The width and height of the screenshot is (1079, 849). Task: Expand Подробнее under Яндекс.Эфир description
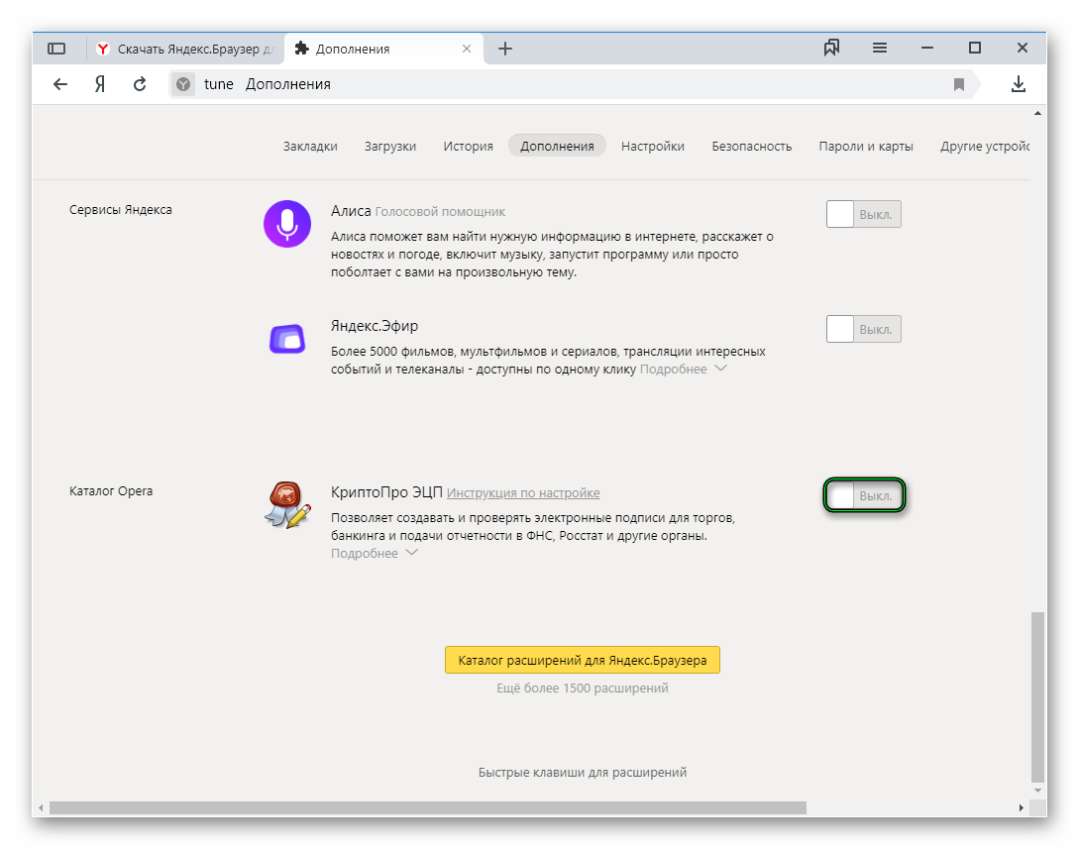[683, 369]
